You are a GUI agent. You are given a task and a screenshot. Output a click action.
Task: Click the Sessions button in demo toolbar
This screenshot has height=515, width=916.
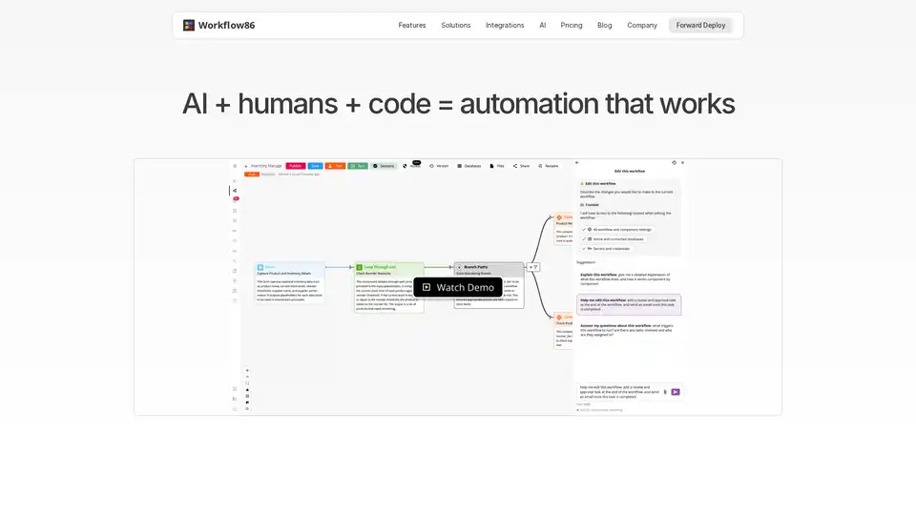point(384,166)
